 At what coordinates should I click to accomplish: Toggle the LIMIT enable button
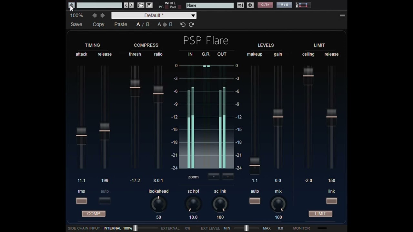click(x=320, y=214)
